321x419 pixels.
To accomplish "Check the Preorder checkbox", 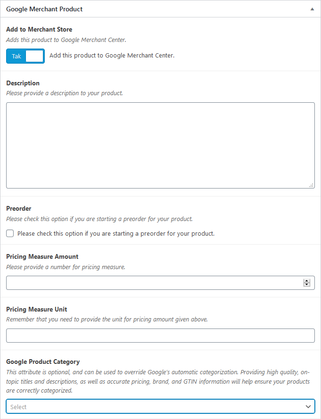I will (10, 233).
